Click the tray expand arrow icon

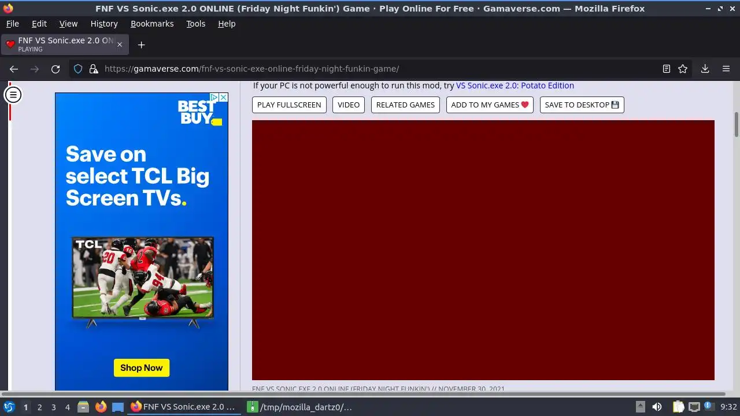pyautogui.click(x=640, y=407)
